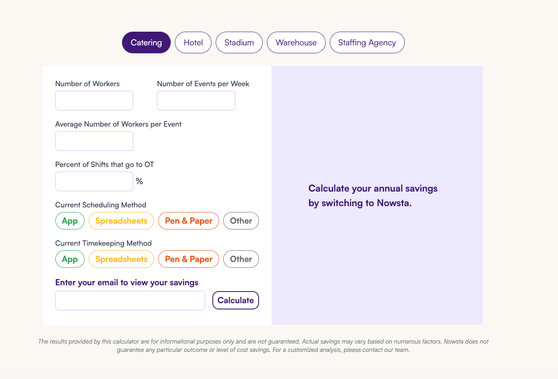Click the Number of Workers field
This screenshot has width=558, height=379.
coord(94,100)
